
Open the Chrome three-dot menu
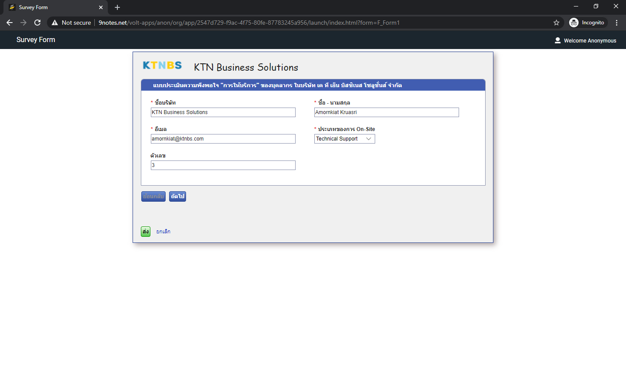click(616, 23)
